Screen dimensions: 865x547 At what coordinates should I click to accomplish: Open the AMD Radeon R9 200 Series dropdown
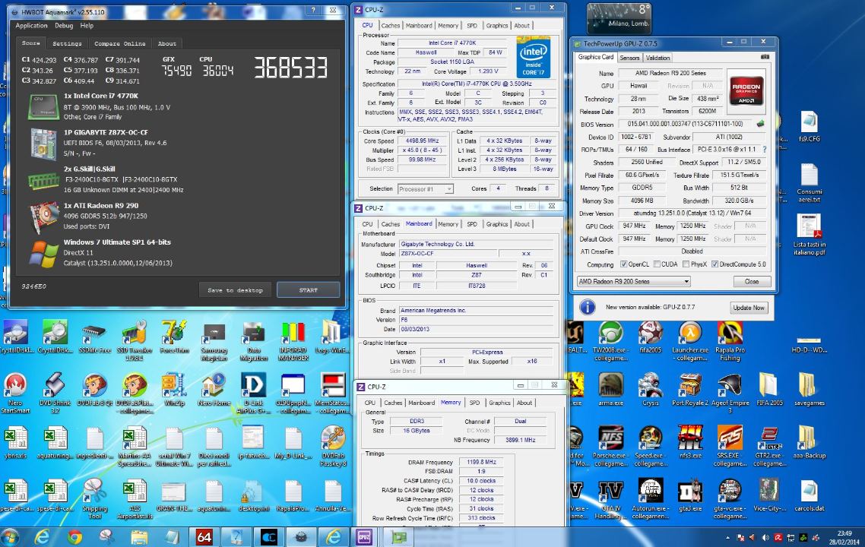[633, 281]
